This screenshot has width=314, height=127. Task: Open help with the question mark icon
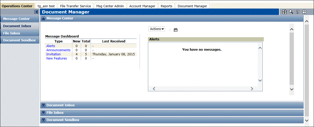(x=298, y=12)
